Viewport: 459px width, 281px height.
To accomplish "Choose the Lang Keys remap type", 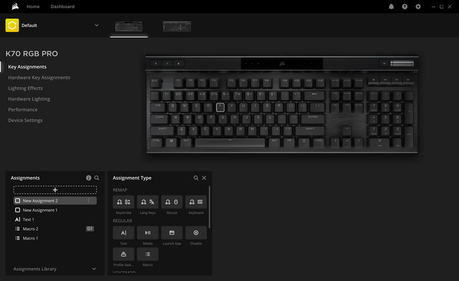I will 147,202.
